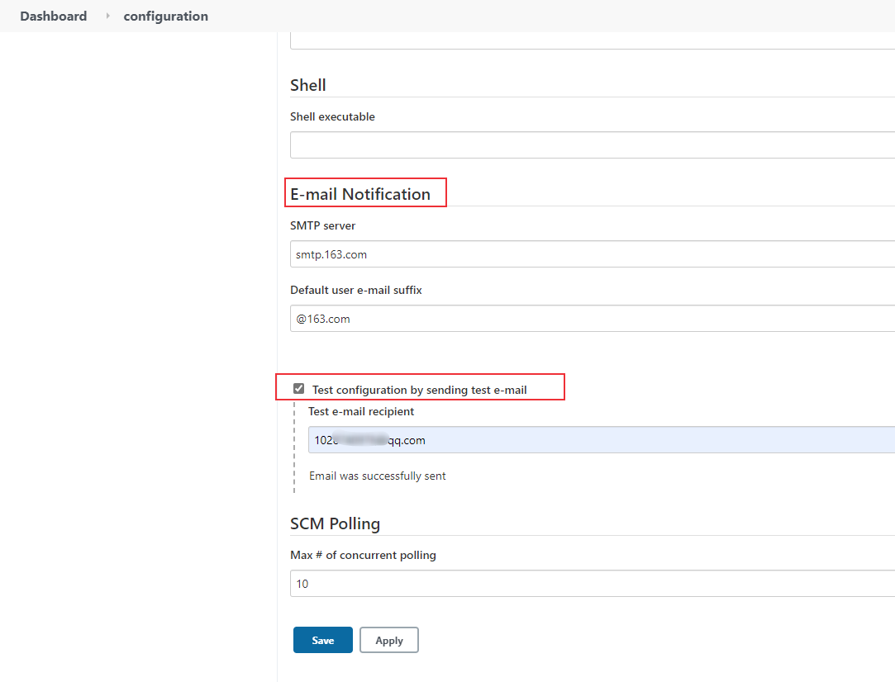Uncheck Test configuration by sending test e-mail

click(298, 389)
